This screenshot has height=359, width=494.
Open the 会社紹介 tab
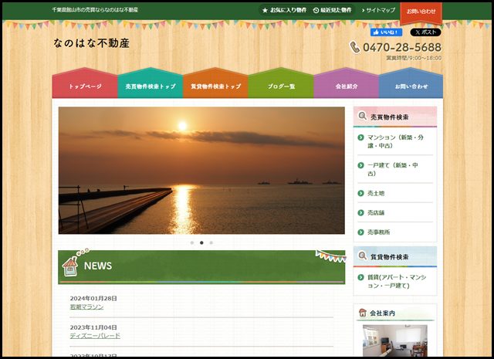347,83
